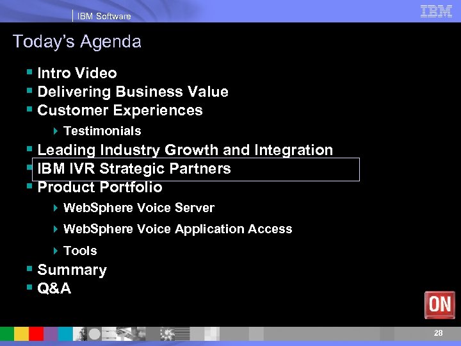This screenshot has width=461, height=346.
Task: Click the 'IBM Software' header label
Action: pyautogui.click(x=104, y=16)
